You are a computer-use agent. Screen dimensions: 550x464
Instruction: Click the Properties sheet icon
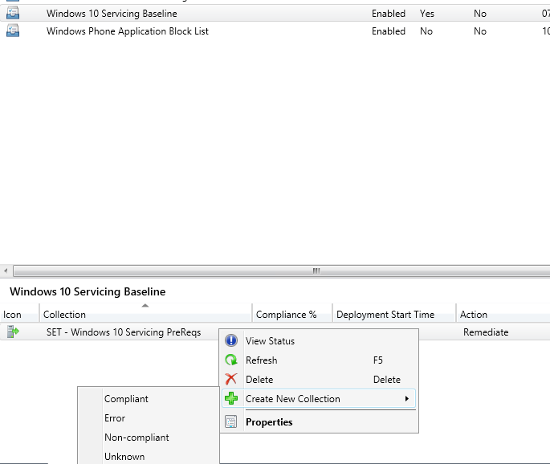[x=231, y=421]
